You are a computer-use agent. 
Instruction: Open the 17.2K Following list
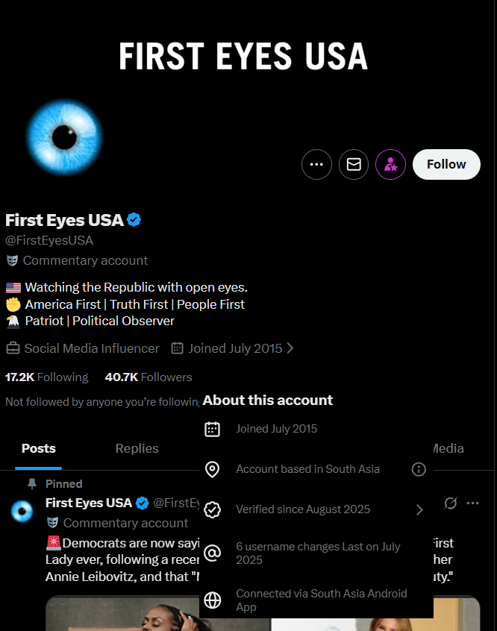tap(47, 377)
